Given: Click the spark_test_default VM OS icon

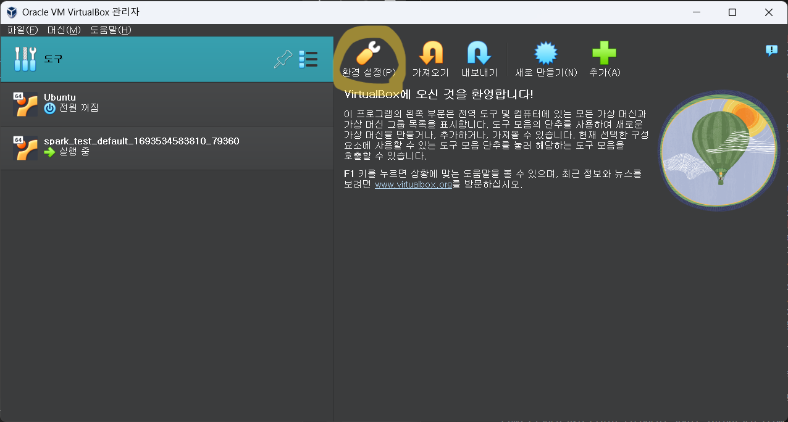Looking at the screenshot, I should tap(25, 148).
